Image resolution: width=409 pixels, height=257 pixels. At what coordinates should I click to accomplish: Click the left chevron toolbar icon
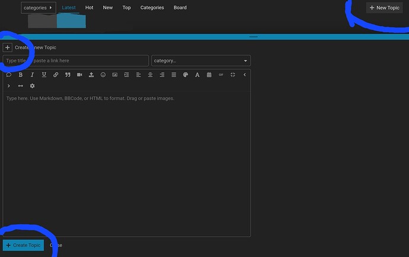pos(244,75)
